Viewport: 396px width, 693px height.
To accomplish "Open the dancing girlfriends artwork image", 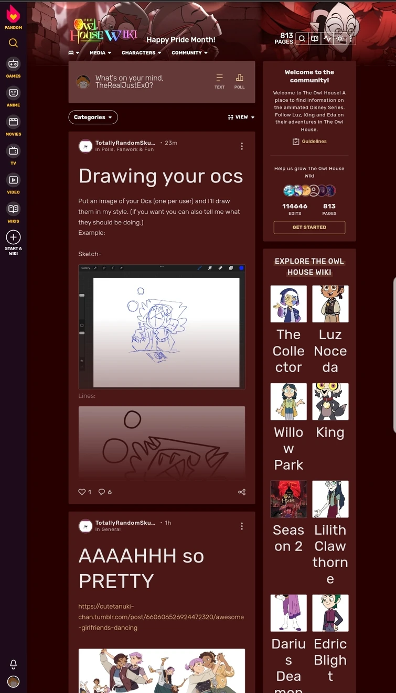I will tap(162, 671).
